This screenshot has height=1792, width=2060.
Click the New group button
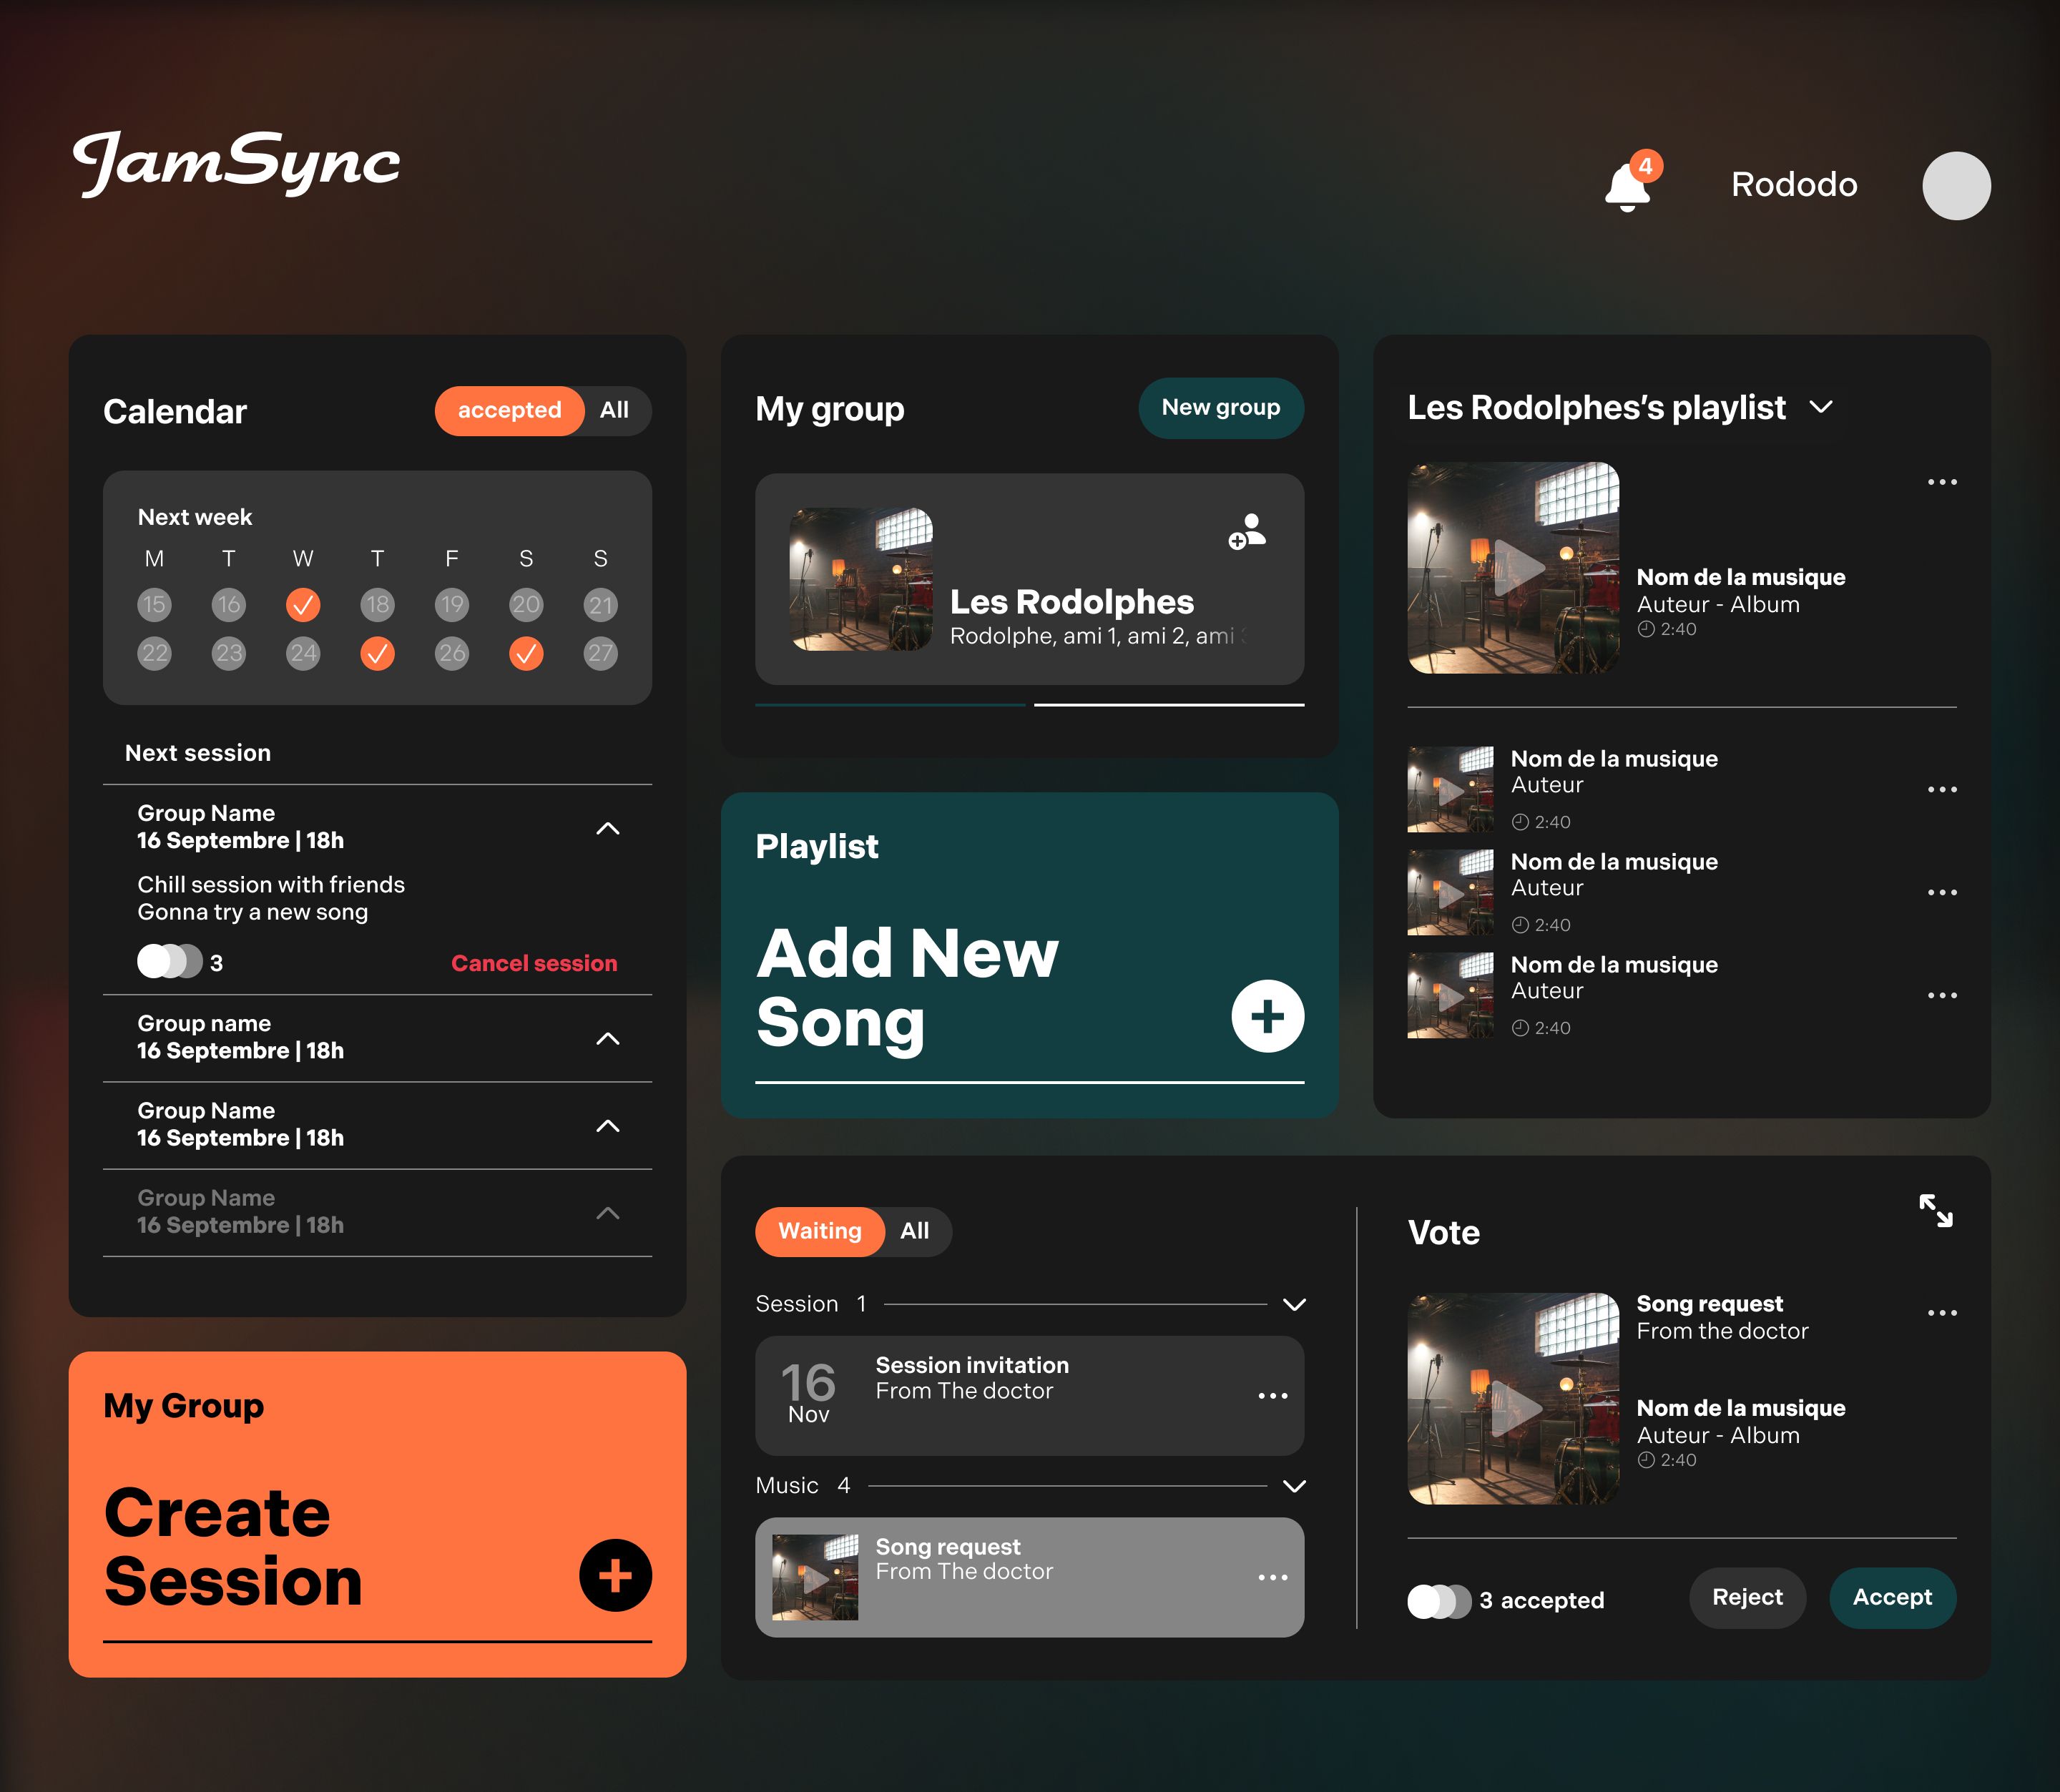pos(1220,408)
